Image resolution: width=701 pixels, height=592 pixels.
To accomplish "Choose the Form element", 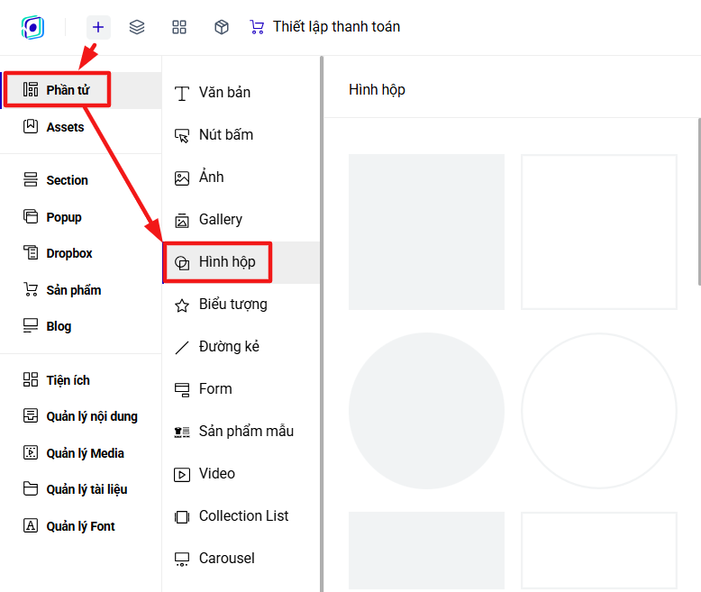I will click(241, 389).
